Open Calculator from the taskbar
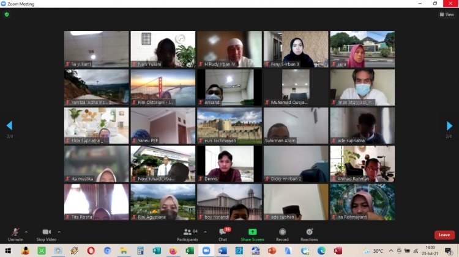 [x=140, y=250]
